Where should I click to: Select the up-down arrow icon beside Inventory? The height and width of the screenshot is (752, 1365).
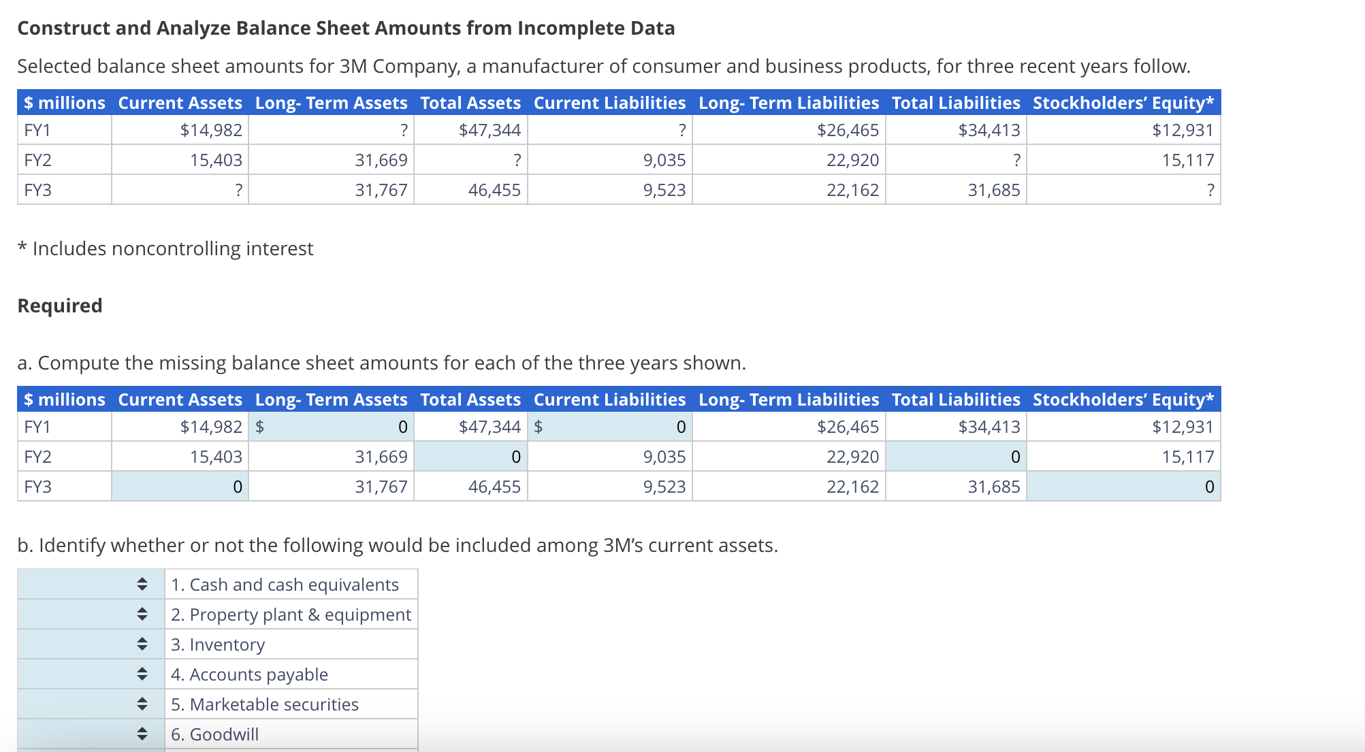tap(142, 644)
